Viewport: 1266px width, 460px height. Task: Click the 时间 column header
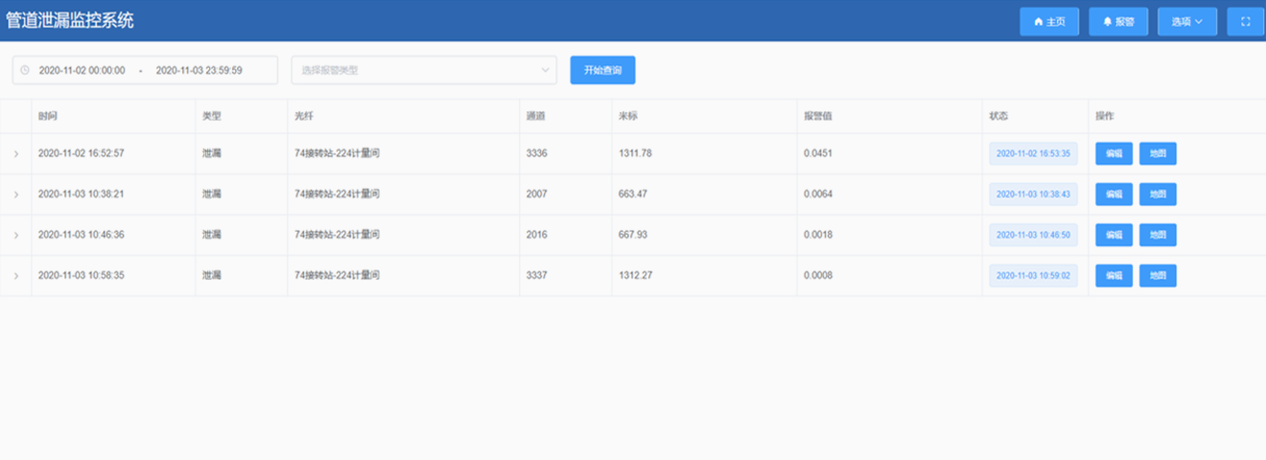pos(48,116)
